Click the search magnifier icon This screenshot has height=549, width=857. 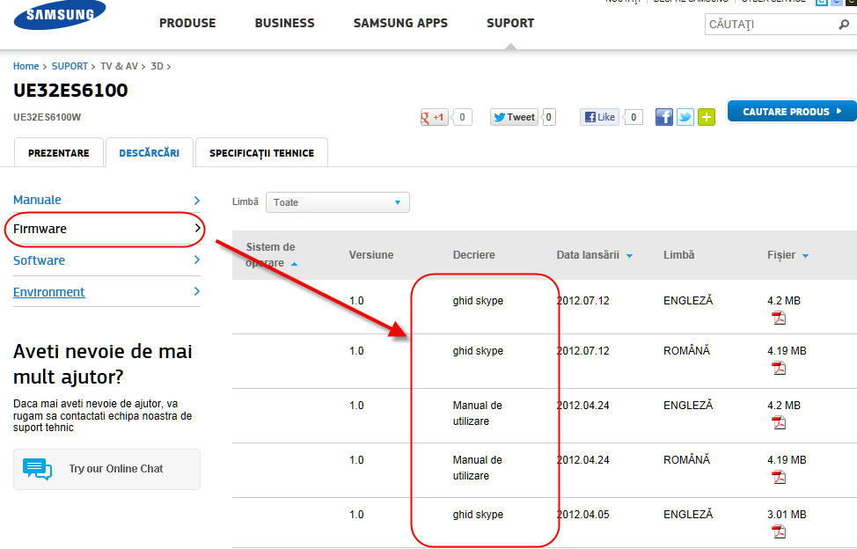click(844, 25)
